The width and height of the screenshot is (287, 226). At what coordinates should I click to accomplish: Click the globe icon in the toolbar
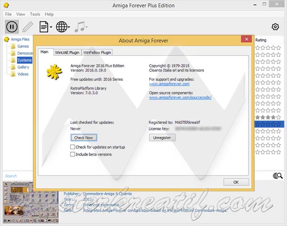coord(62,27)
